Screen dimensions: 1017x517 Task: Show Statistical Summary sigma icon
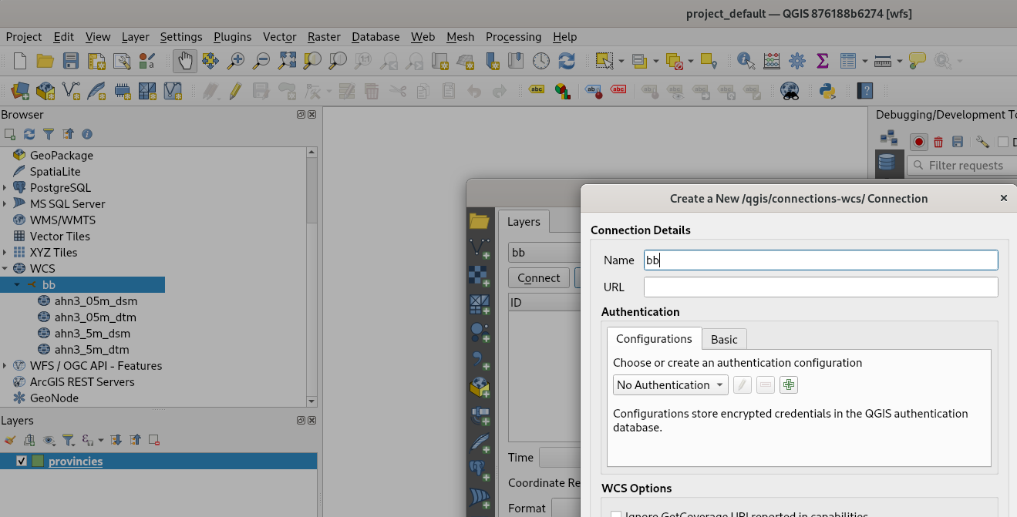point(822,61)
